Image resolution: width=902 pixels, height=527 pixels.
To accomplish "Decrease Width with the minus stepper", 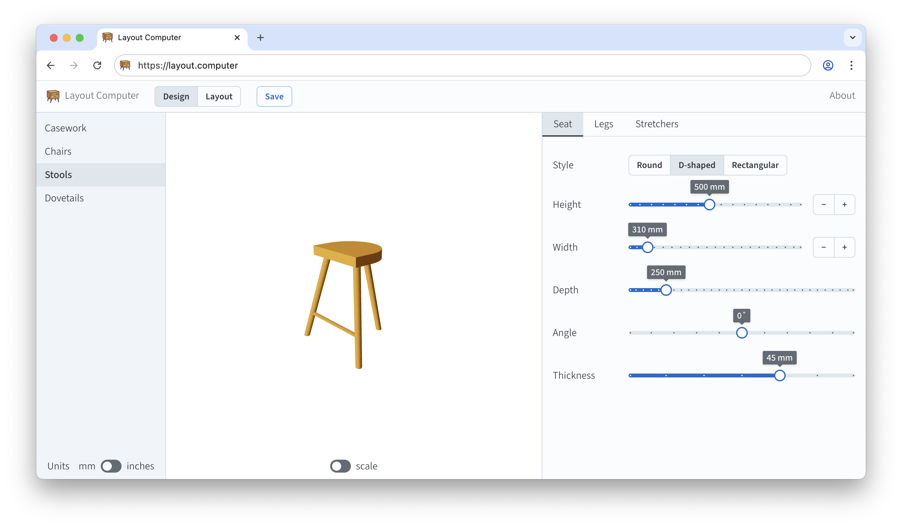I will coord(823,247).
